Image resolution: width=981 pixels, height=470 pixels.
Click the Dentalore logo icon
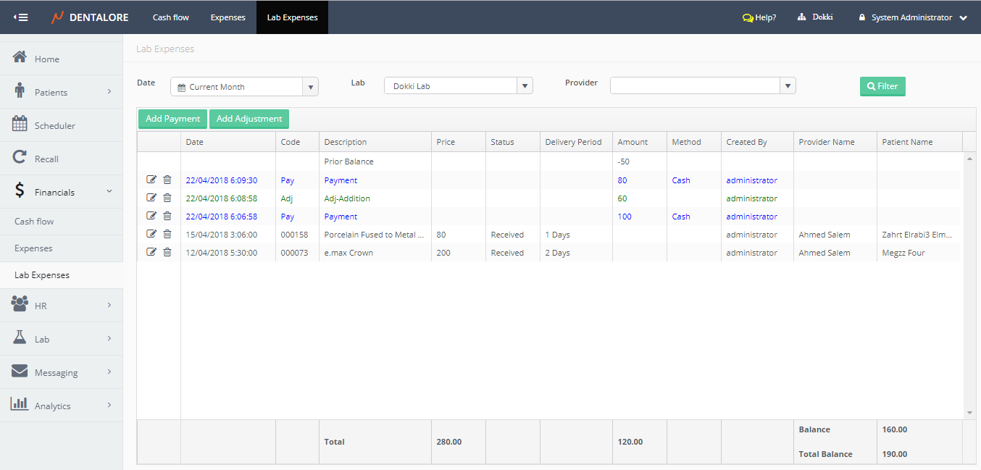pos(57,17)
